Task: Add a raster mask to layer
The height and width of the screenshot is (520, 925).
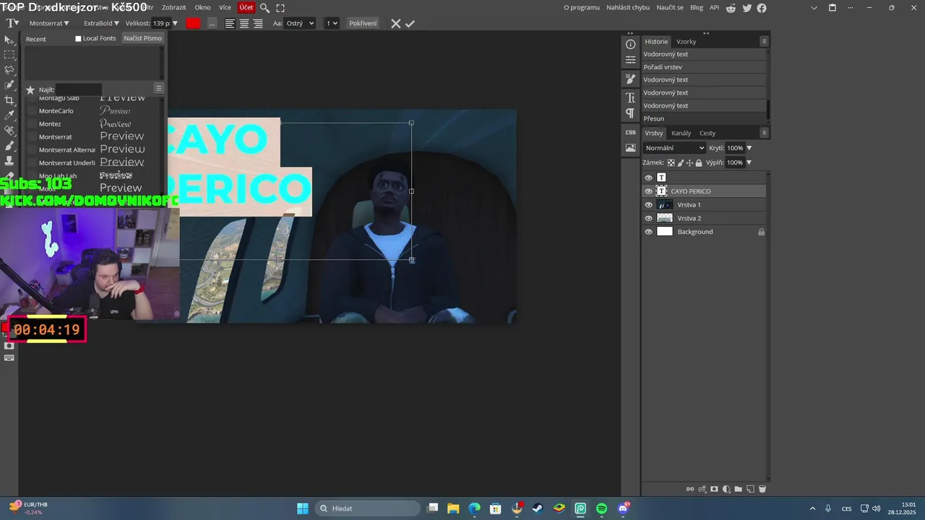Action: [714, 489]
